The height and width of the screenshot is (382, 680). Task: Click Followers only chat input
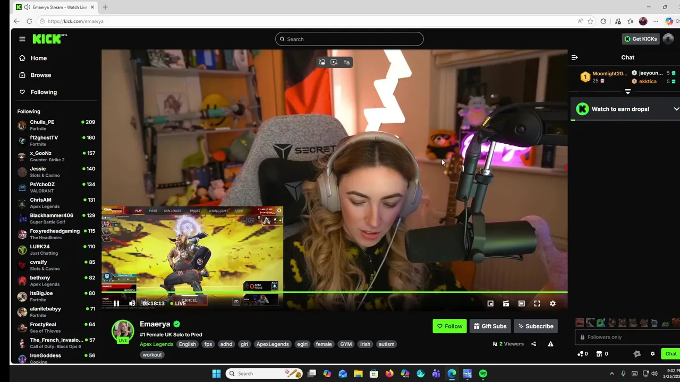[x=627, y=337]
